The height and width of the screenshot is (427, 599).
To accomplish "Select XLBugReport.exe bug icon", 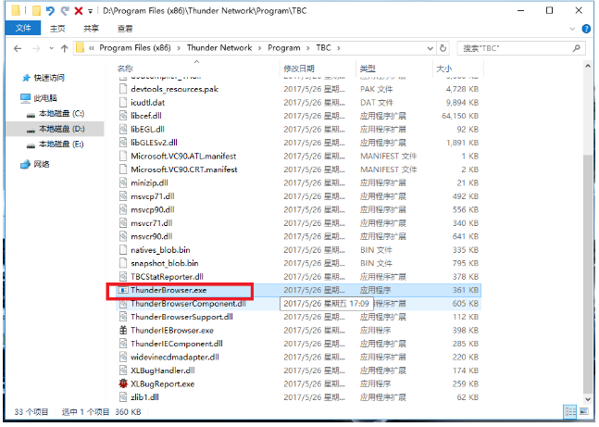I will 123,383.
